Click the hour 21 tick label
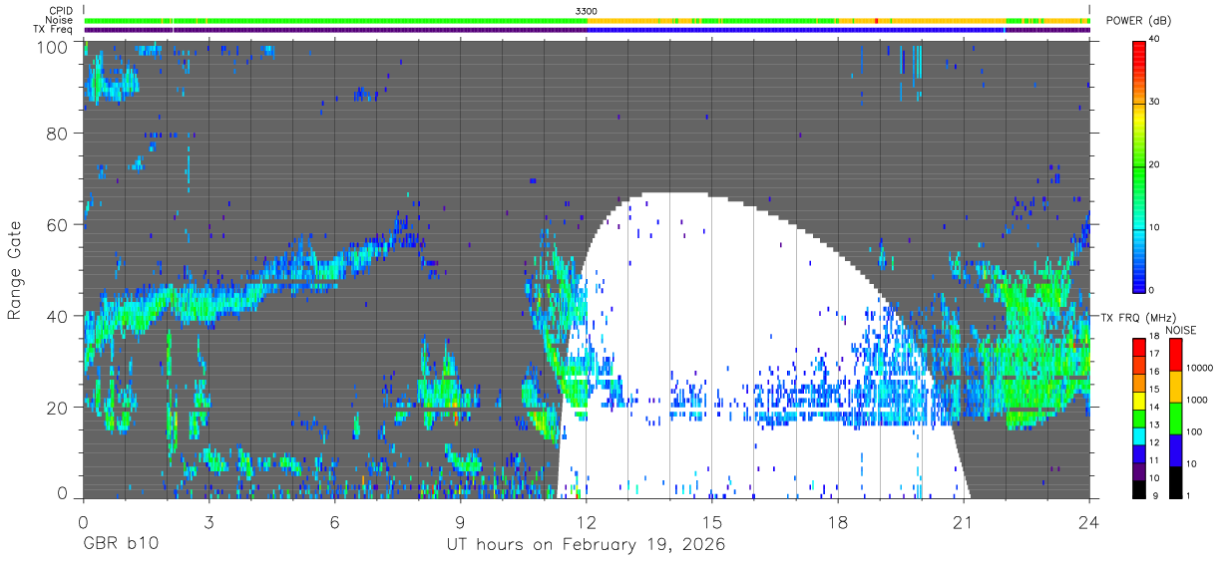 964,521
